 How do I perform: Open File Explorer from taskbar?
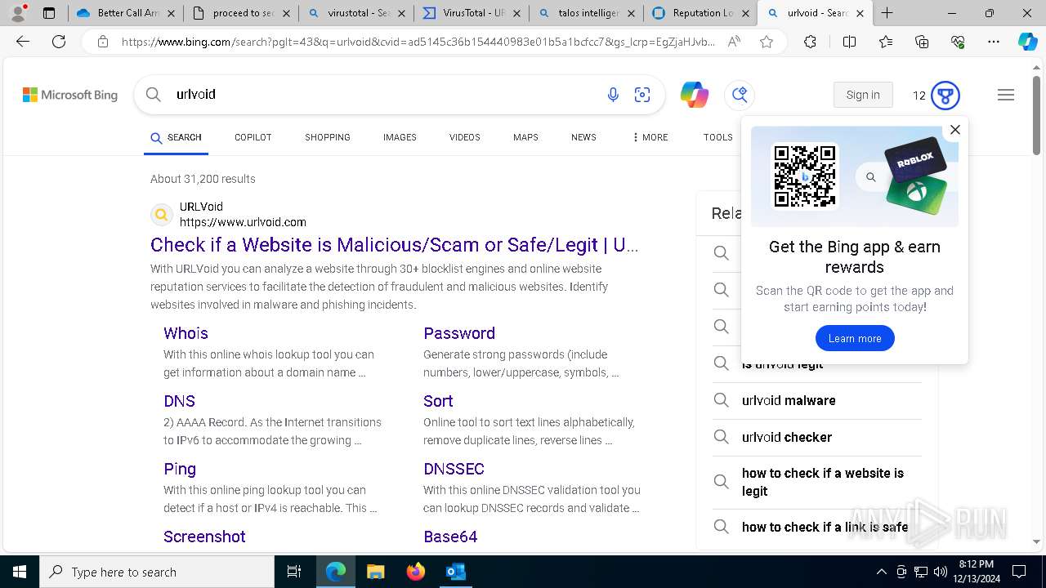click(x=375, y=572)
